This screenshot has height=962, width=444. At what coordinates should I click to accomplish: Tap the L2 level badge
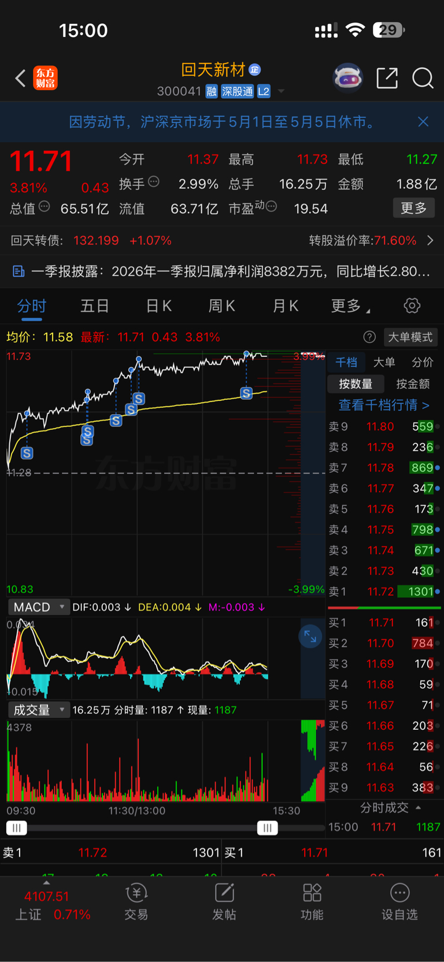264,91
